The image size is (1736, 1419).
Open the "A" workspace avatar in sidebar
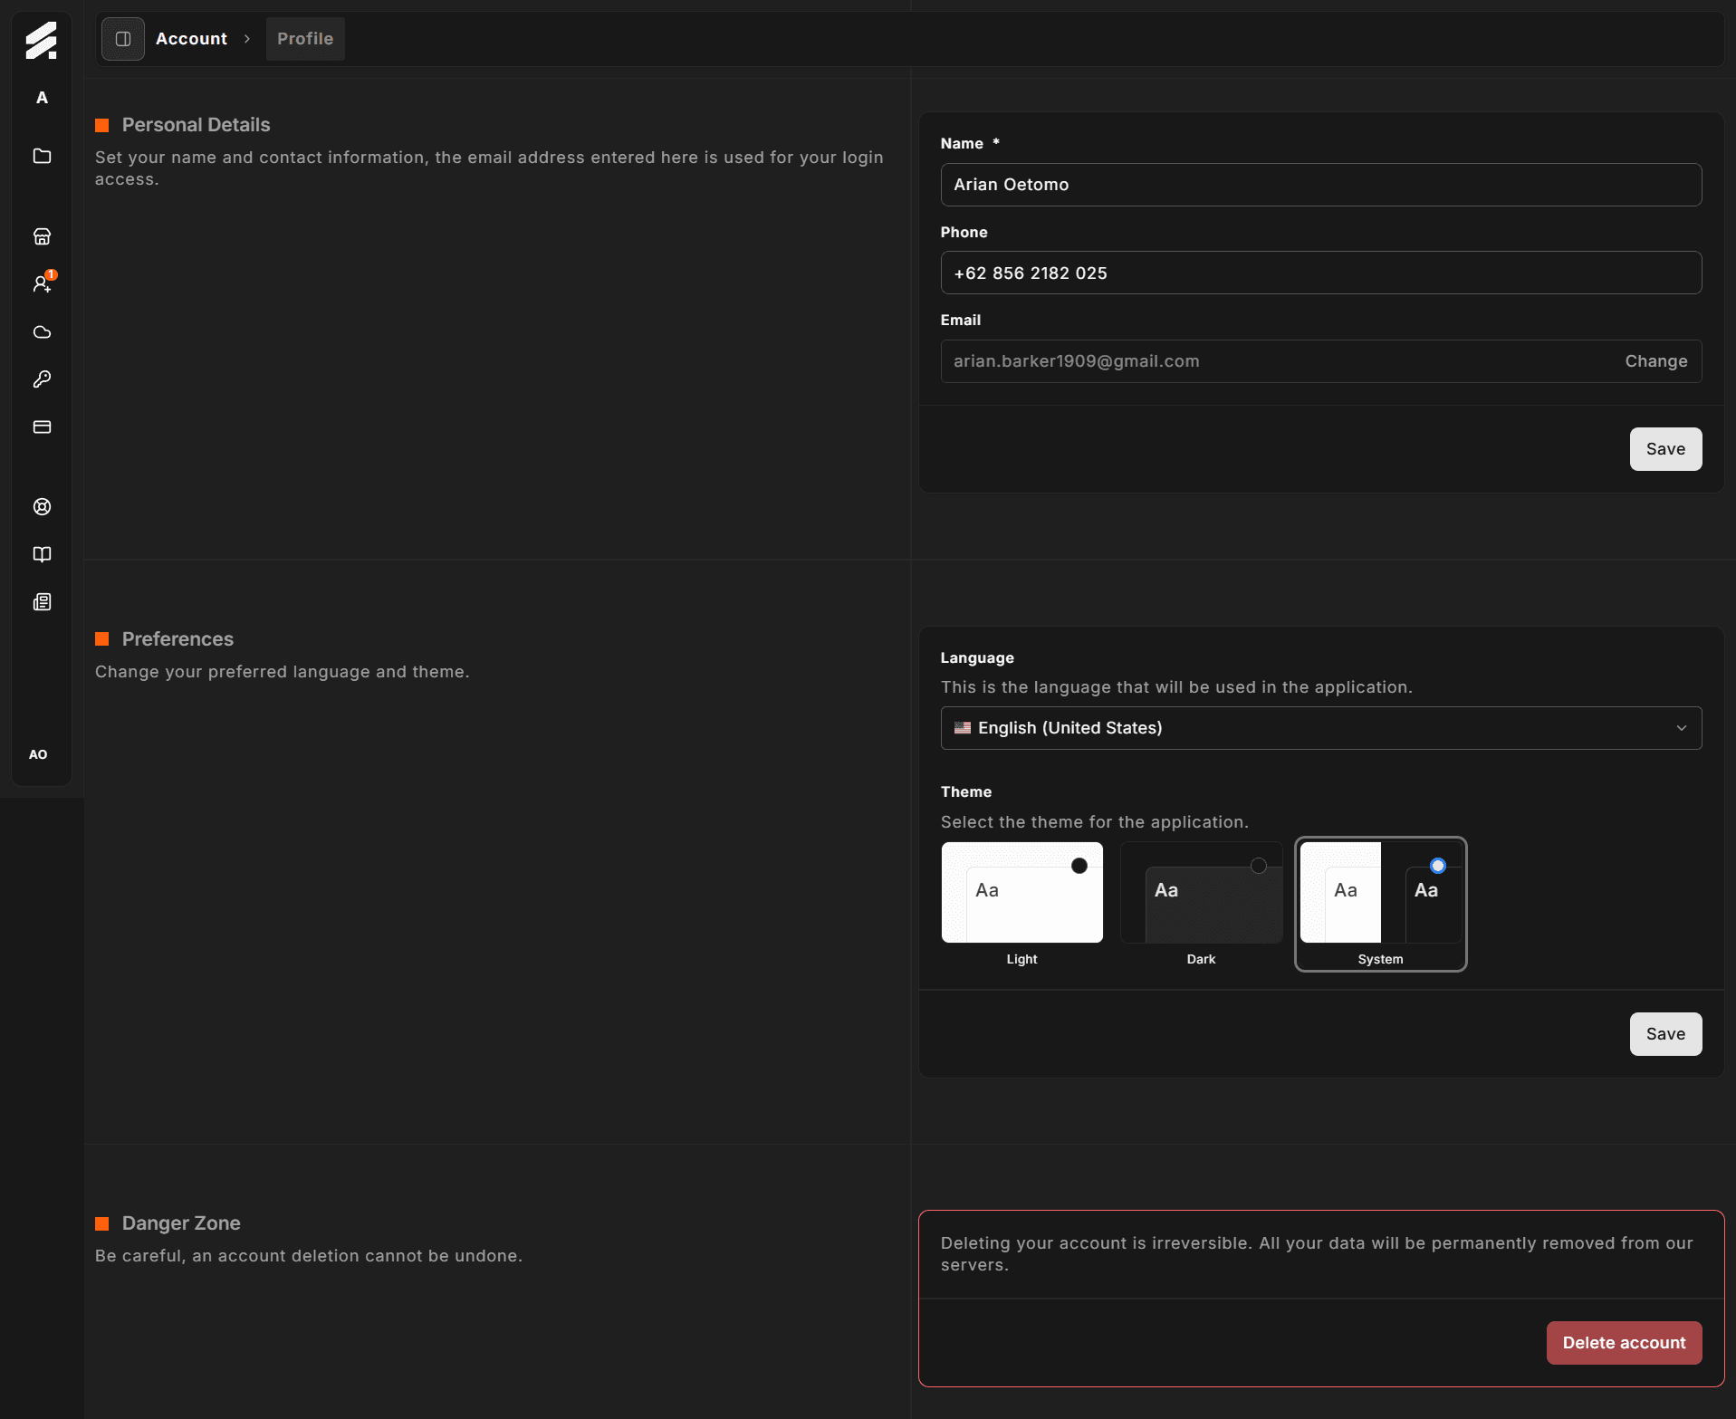(x=42, y=98)
